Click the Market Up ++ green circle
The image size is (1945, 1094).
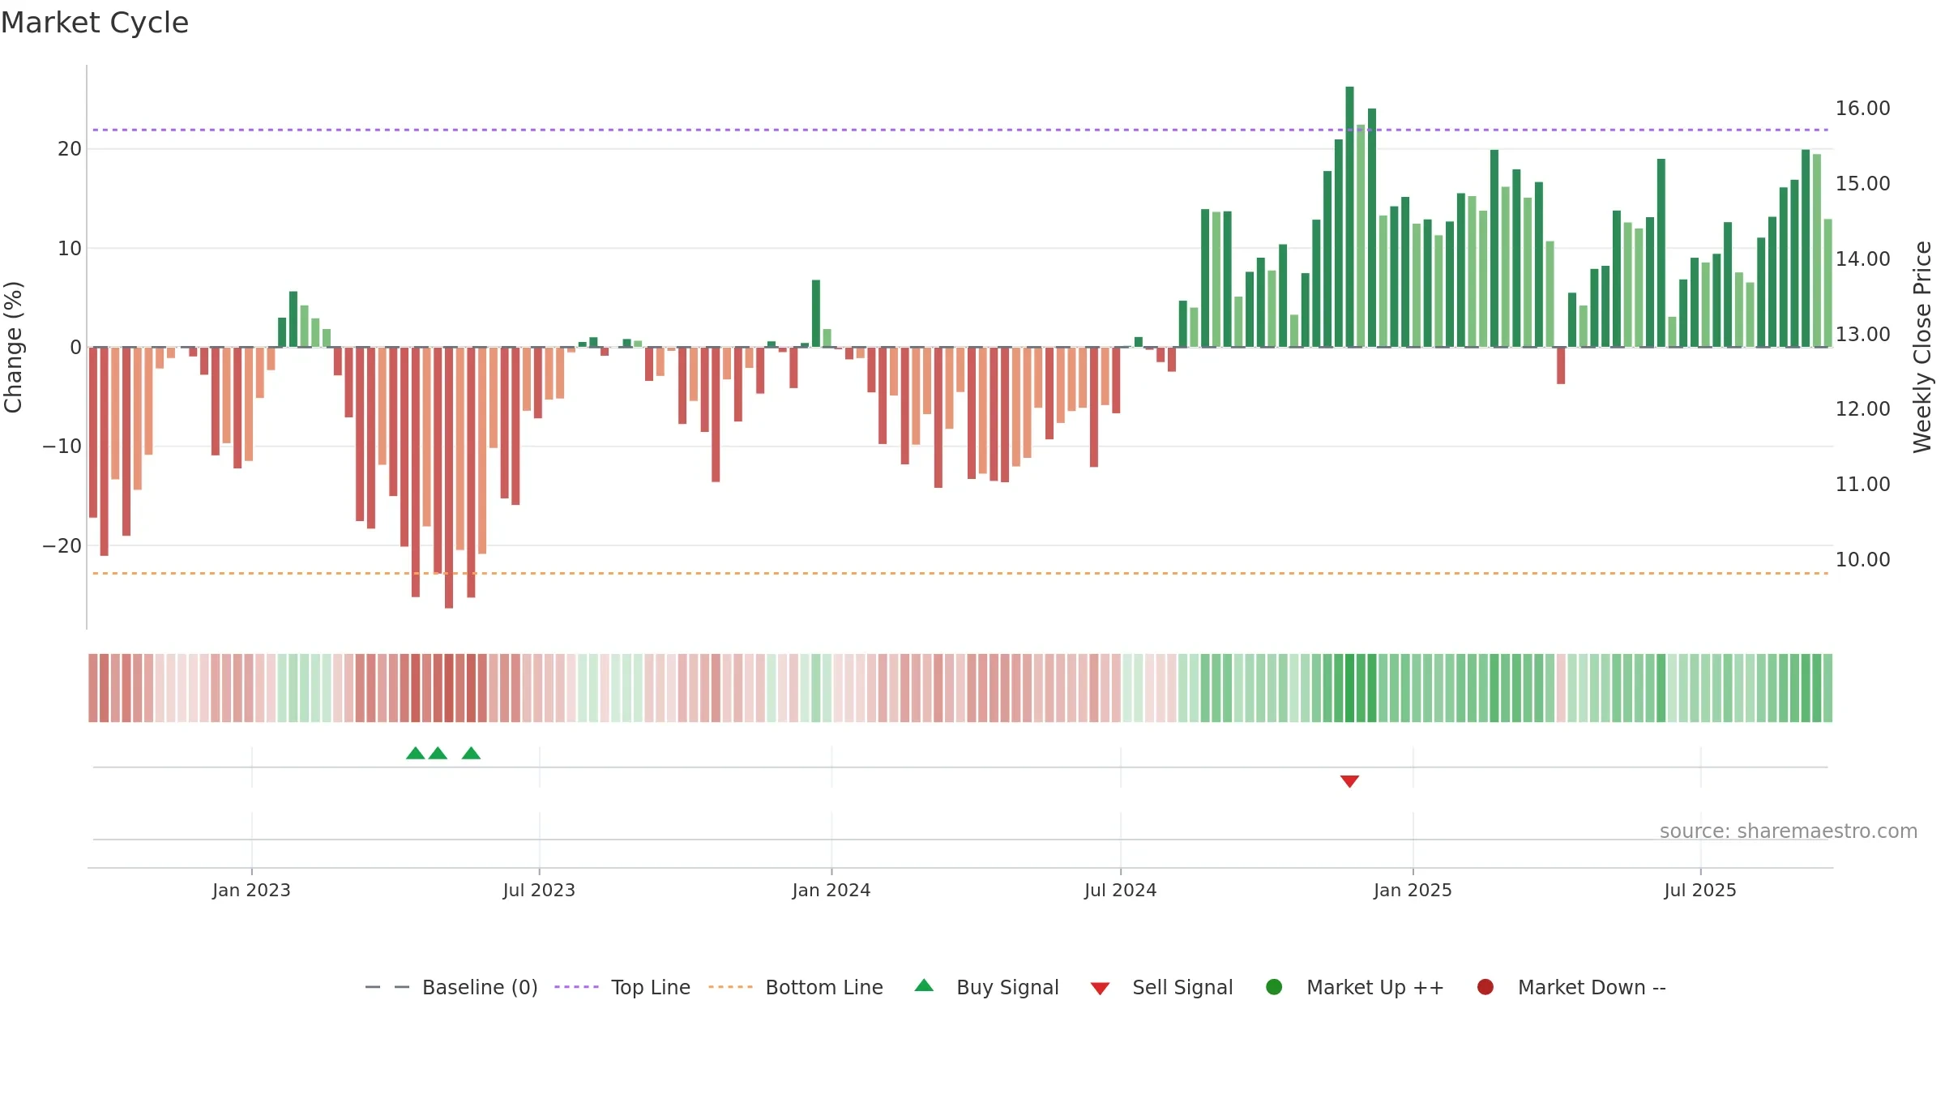1274,987
